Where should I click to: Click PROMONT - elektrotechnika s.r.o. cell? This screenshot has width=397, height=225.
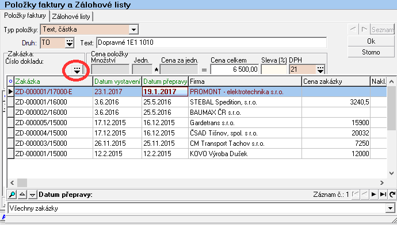(x=245, y=92)
